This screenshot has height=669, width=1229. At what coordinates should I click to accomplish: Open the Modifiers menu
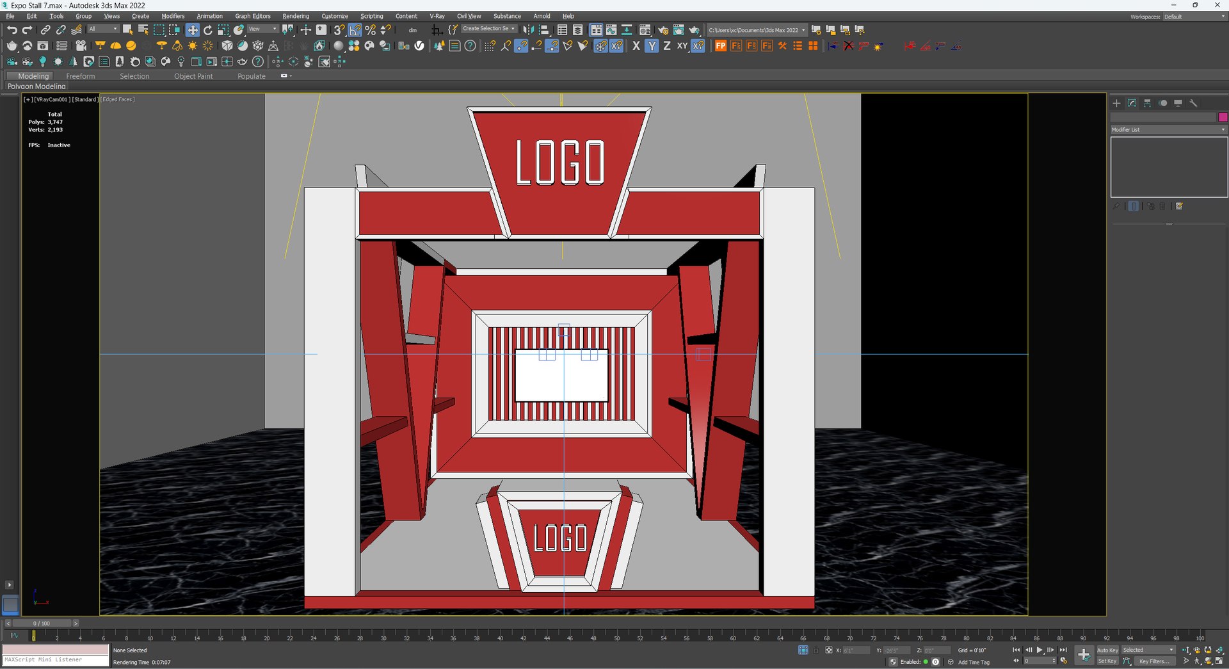(173, 17)
